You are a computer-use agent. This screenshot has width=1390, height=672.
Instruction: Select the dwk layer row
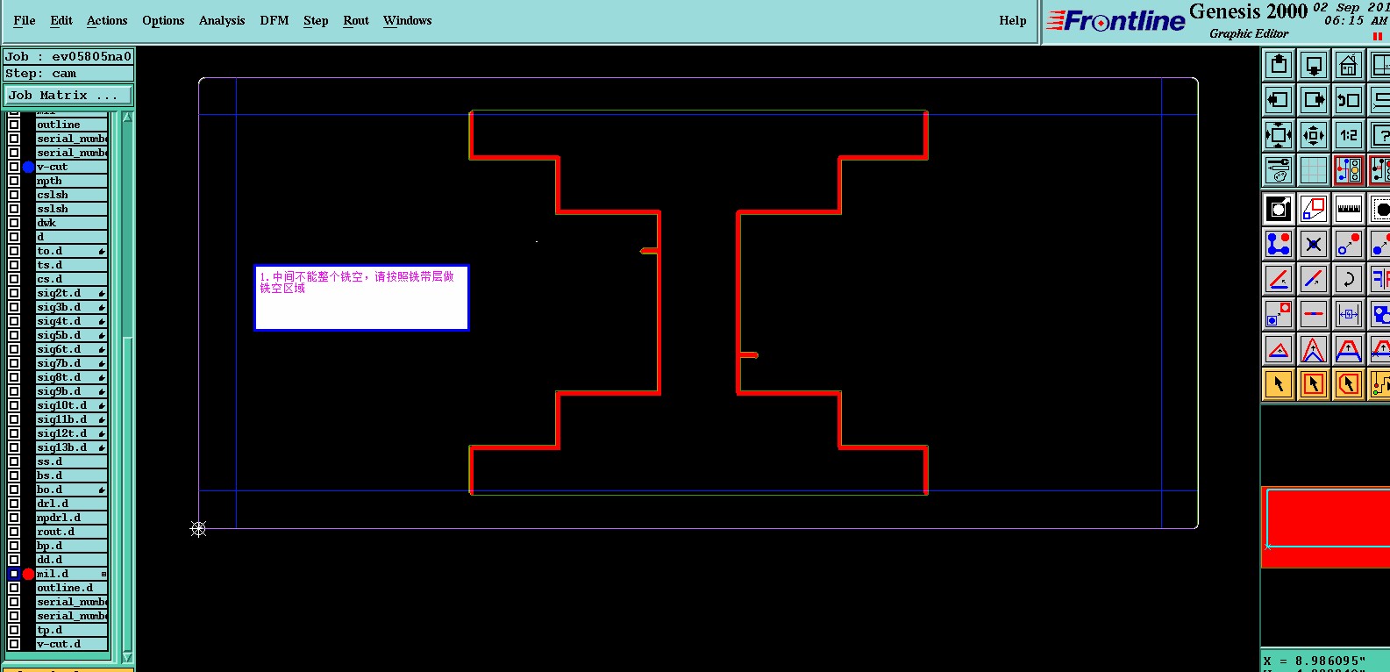pyautogui.click(x=72, y=223)
